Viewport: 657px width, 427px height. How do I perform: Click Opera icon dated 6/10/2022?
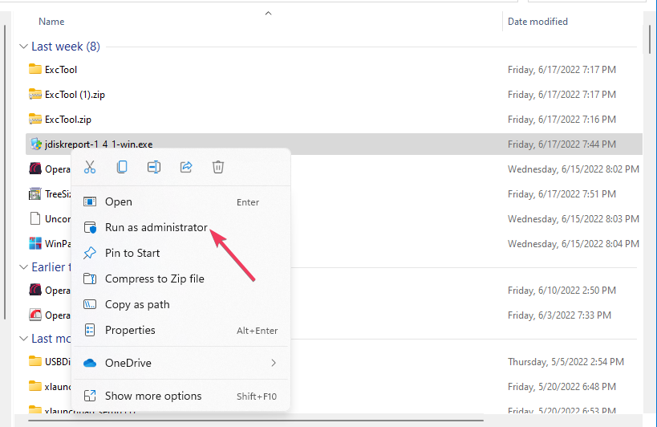tap(35, 290)
